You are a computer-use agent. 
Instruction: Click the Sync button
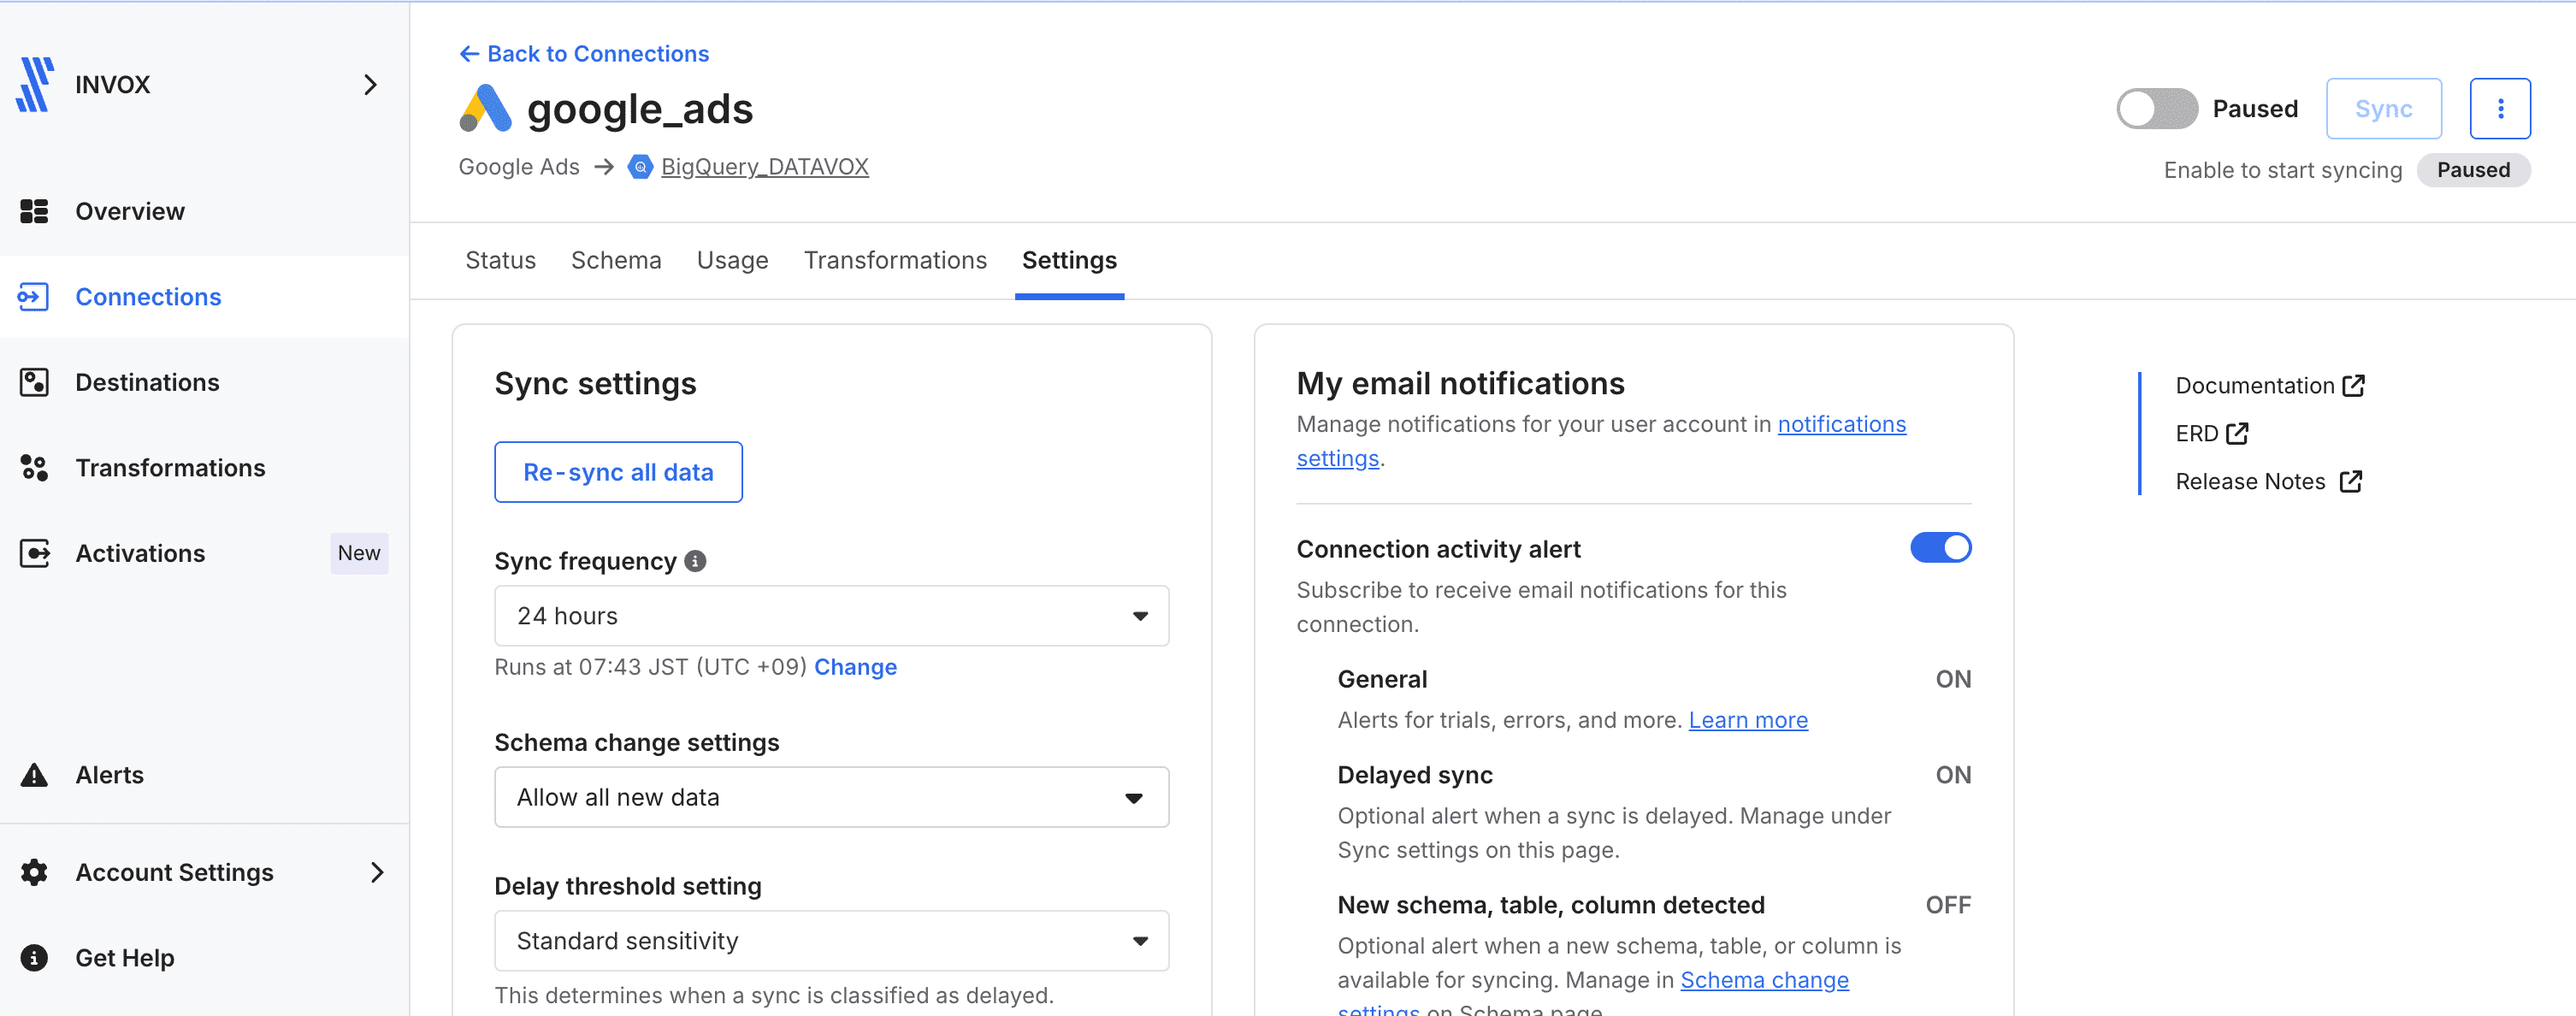coord(2383,108)
